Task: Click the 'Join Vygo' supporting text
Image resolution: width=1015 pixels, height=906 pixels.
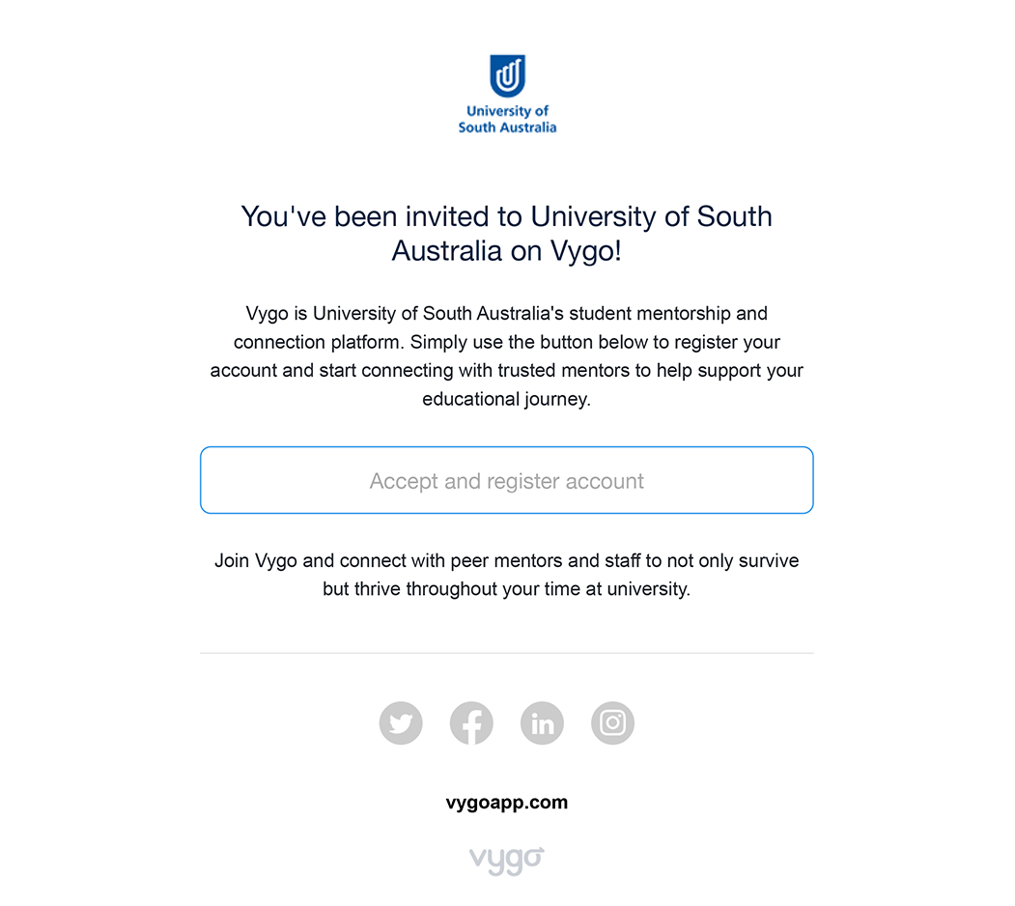Action: point(506,574)
